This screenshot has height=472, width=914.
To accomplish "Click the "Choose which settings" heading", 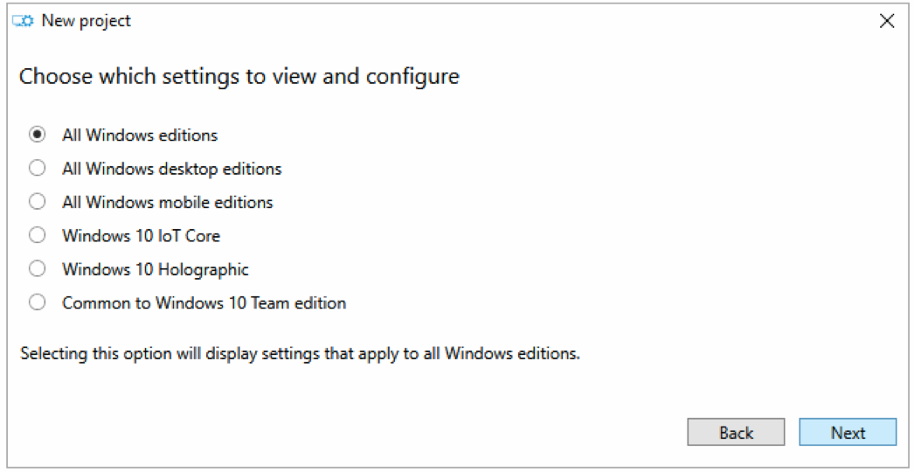I will pyautogui.click(x=239, y=76).
